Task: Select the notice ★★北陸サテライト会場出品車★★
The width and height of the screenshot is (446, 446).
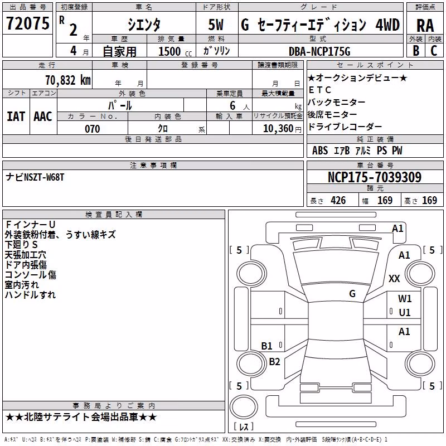Action: 81,417
